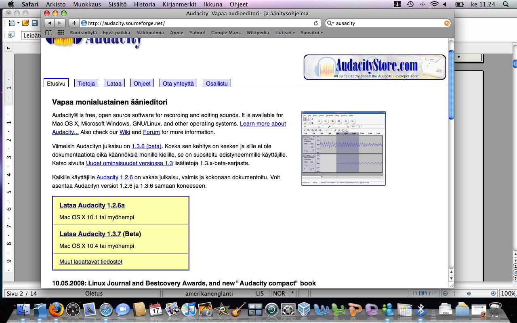
Task: Open the Ota yhteyttä tab
Action: pyautogui.click(x=178, y=83)
